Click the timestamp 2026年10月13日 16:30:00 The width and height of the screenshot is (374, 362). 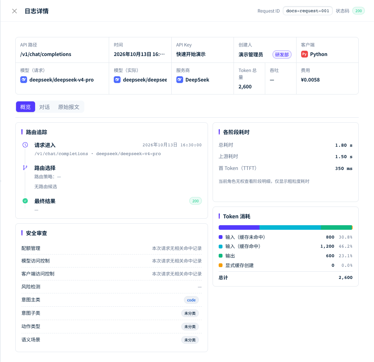tap(172, 145)
